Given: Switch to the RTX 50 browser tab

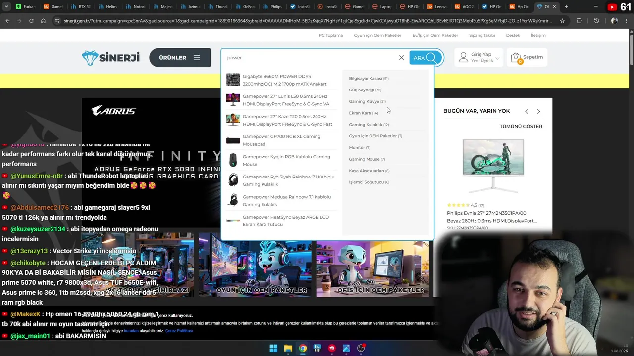Looking at the screenshot, I should [x=80, y=7].
